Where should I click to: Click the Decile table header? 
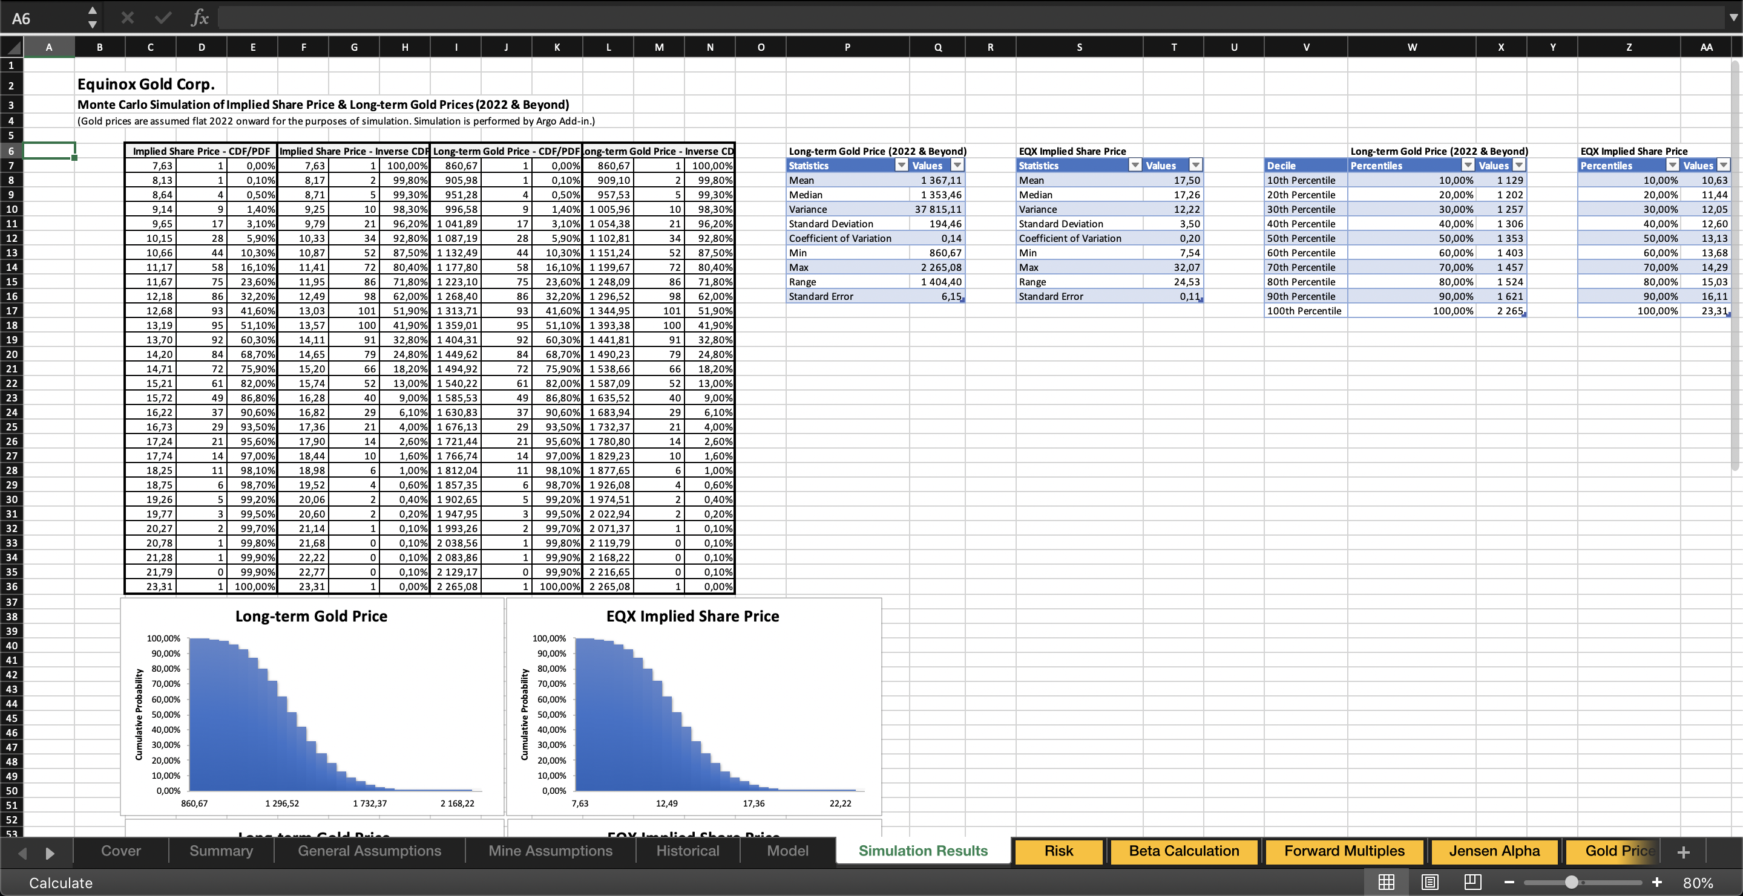pyautogui.click(x=1305, y=166)
